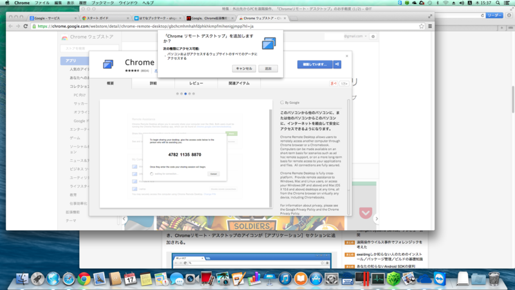Select 拡張機能 in the store sidebar
This screenshot has height=290, width=515.
pyautogui.click(x=73, y=213)
